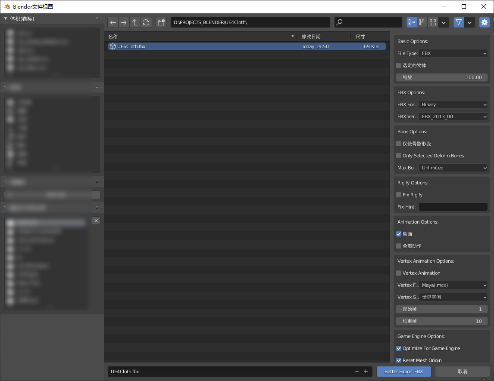Maximize the Blender file view window
Viewport: 494px width, 381px height.
pos(464,6)
